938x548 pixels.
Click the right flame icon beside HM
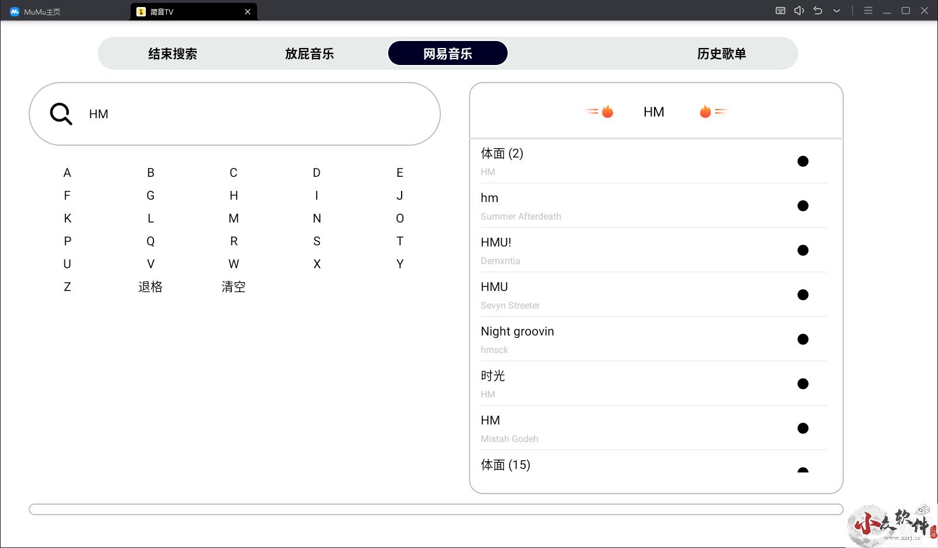[x=713, y=111]
